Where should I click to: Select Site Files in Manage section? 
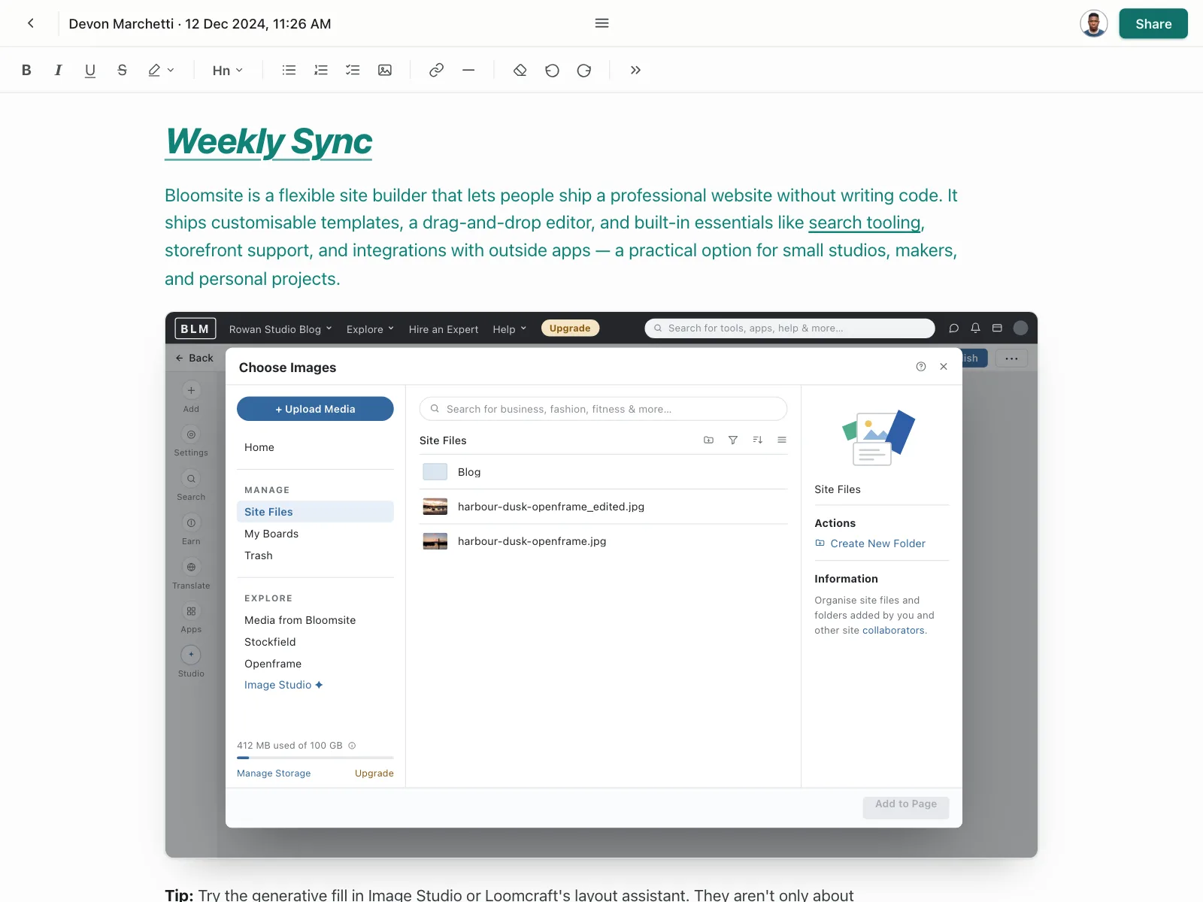315,512
